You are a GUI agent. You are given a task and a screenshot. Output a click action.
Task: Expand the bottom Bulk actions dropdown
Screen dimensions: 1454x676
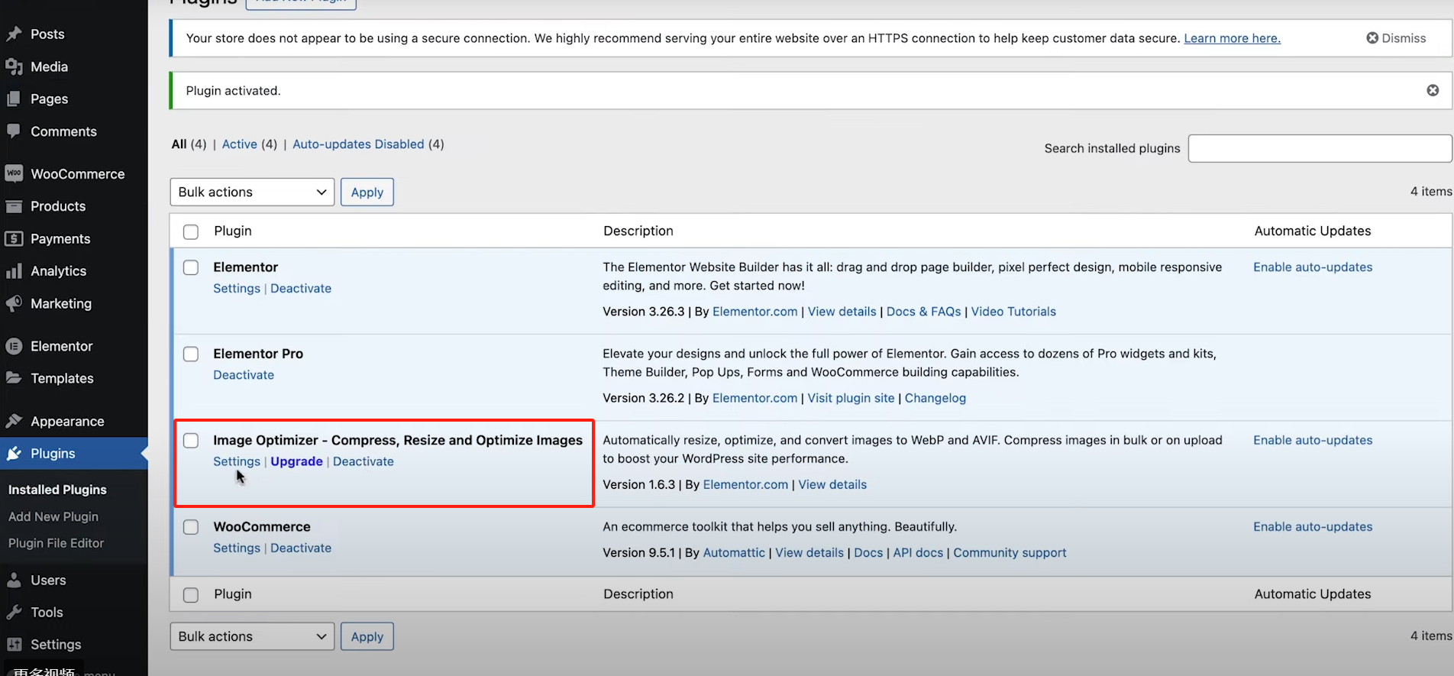click(x=252, y=636)
